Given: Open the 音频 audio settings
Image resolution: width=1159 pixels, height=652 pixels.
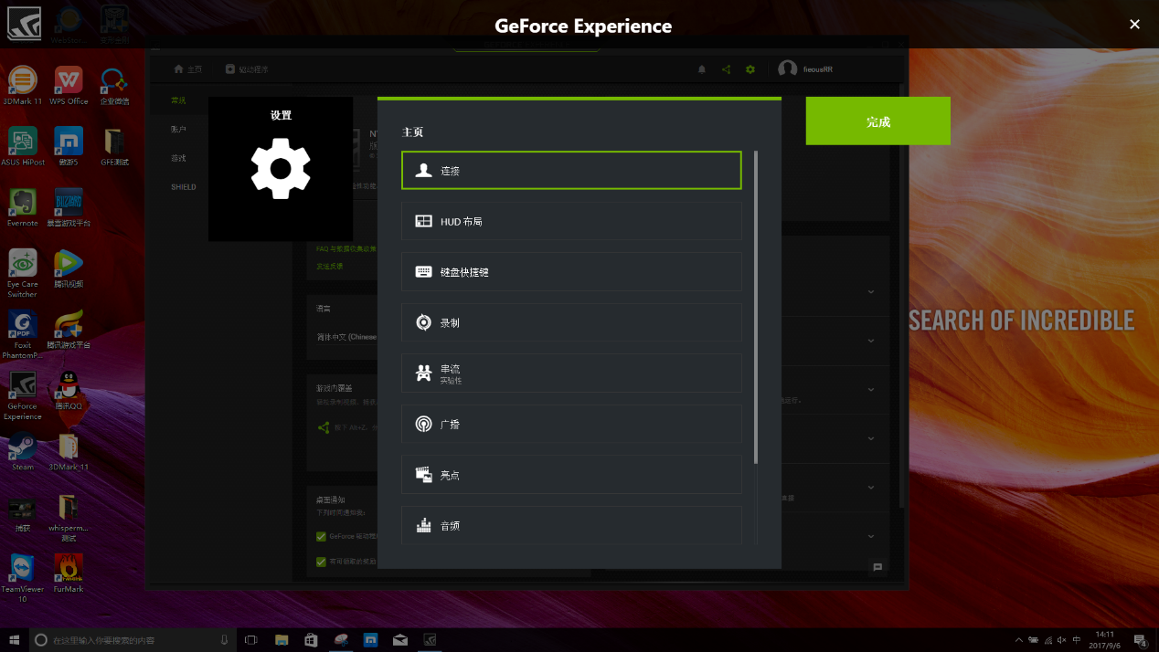Looking at the screenshot, I should tap(571, 525).
